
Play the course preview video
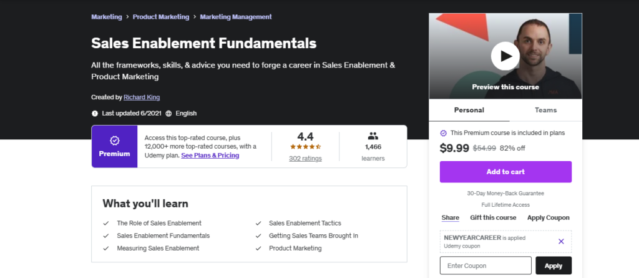[x=505, y=56]
